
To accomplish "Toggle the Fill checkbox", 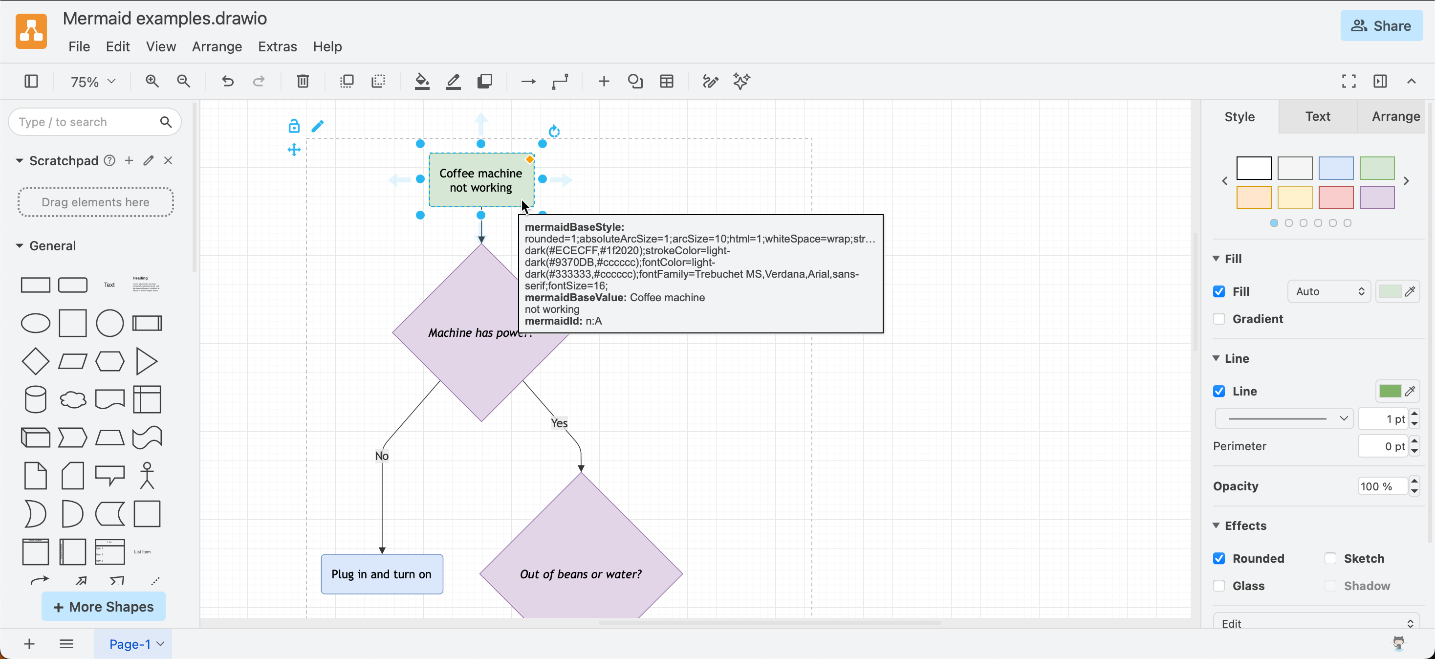I will 1219,291.
